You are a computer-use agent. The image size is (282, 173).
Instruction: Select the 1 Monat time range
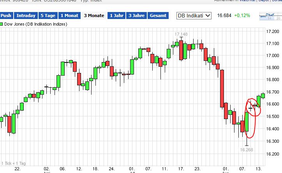pos(69,16)
